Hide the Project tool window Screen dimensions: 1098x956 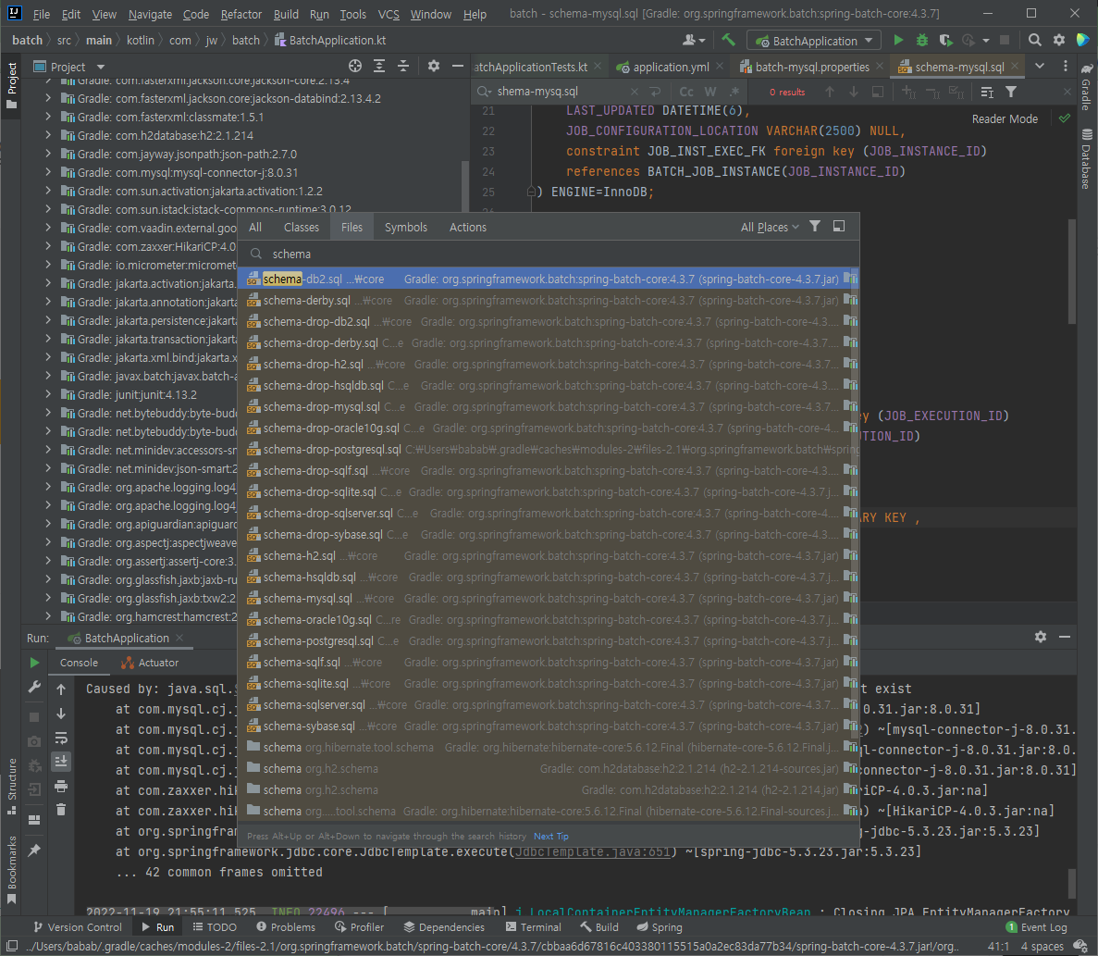pyautogui.click(x=458, y=66)
